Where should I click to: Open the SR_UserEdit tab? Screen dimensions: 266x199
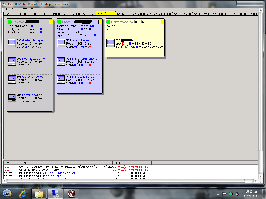(x=202, y=14)
